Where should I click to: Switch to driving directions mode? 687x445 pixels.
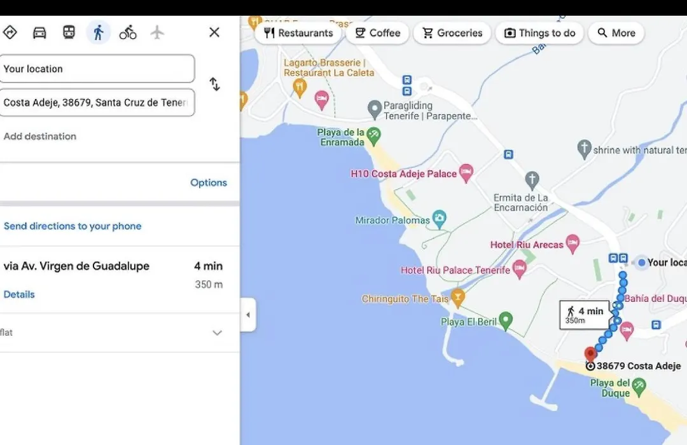(39, 32)
